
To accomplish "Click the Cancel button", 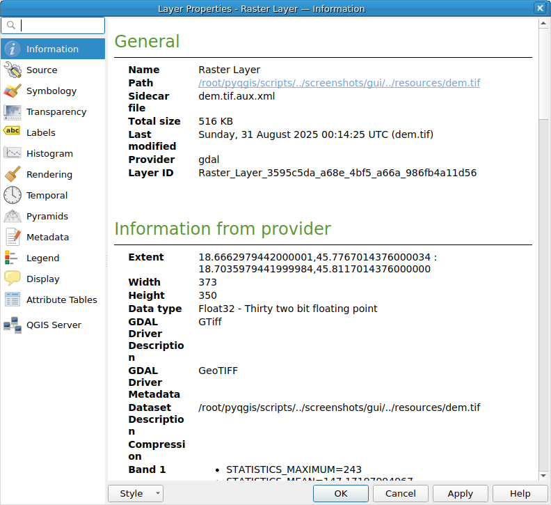I will pos(401,493).
